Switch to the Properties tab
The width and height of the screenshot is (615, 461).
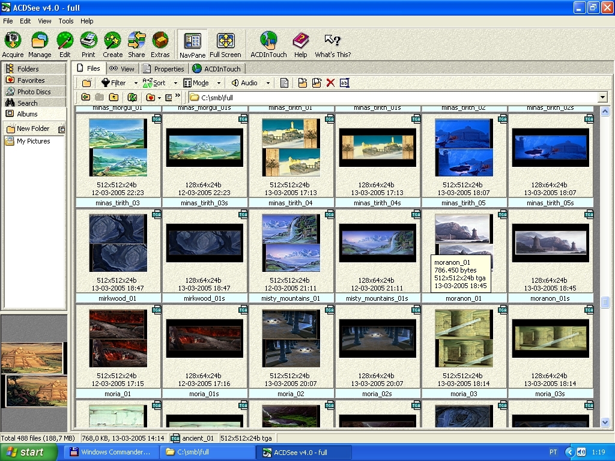pyautogui.click(x=164, y=69)
